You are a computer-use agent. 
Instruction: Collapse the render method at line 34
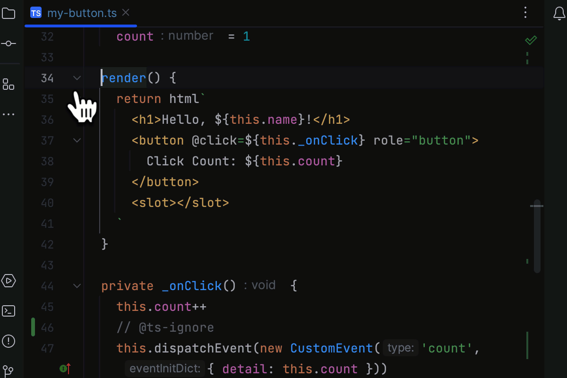[77, 78]
